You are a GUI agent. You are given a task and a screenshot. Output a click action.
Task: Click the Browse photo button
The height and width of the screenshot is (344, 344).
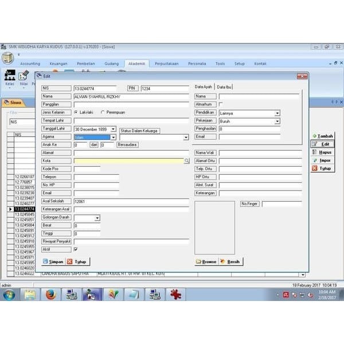[206, 261]
